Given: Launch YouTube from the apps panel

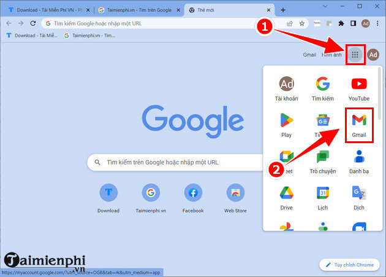Looking at the screenshot, I should (359, 89).
